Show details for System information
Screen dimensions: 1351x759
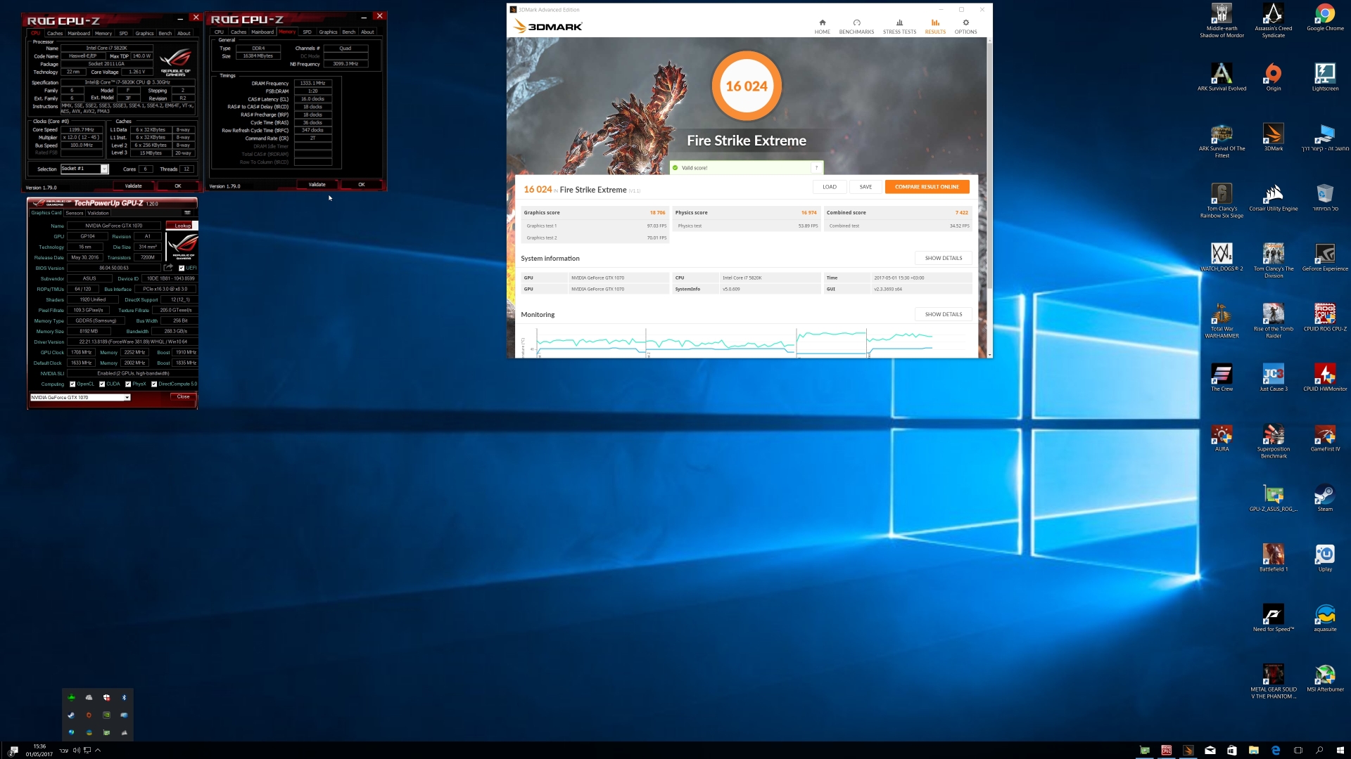coord(943,258)
